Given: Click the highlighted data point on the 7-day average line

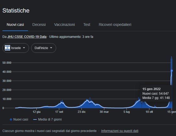Looking at the screenshot, I should (172, 71).
